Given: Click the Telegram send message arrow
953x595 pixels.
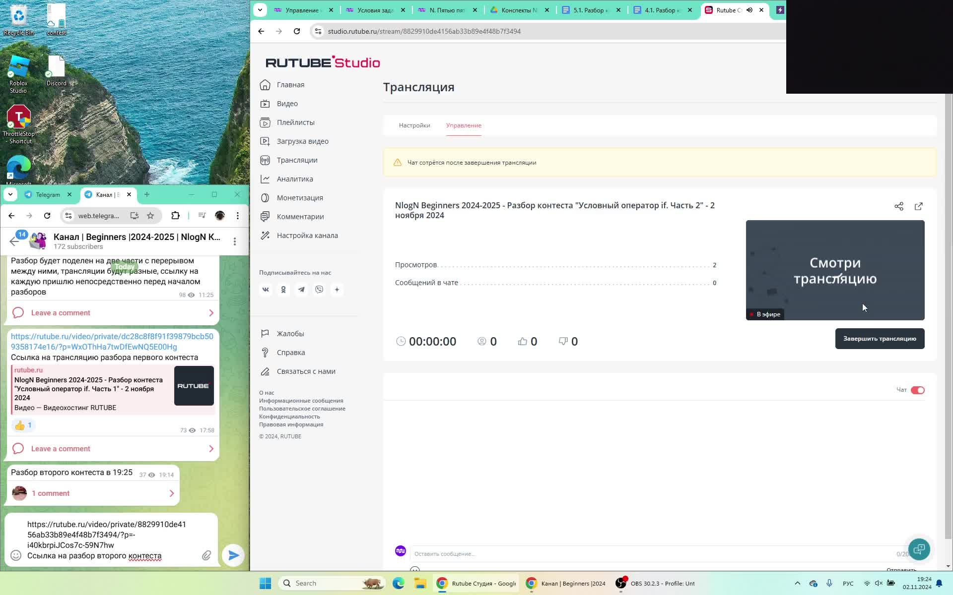Looking at the screenshot, I should [233, 555].
